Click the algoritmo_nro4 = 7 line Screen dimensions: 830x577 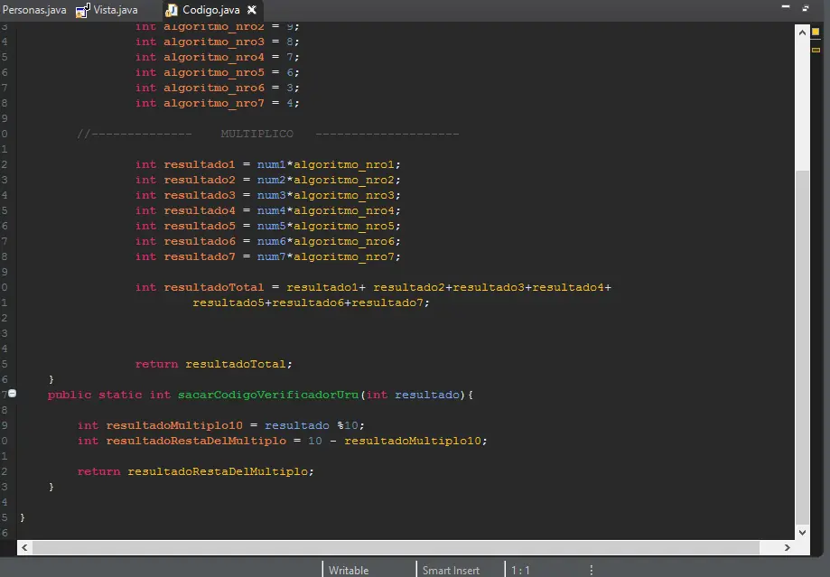tap(217, 57)
